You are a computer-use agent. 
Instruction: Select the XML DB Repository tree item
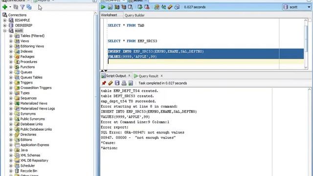(34, 160)
